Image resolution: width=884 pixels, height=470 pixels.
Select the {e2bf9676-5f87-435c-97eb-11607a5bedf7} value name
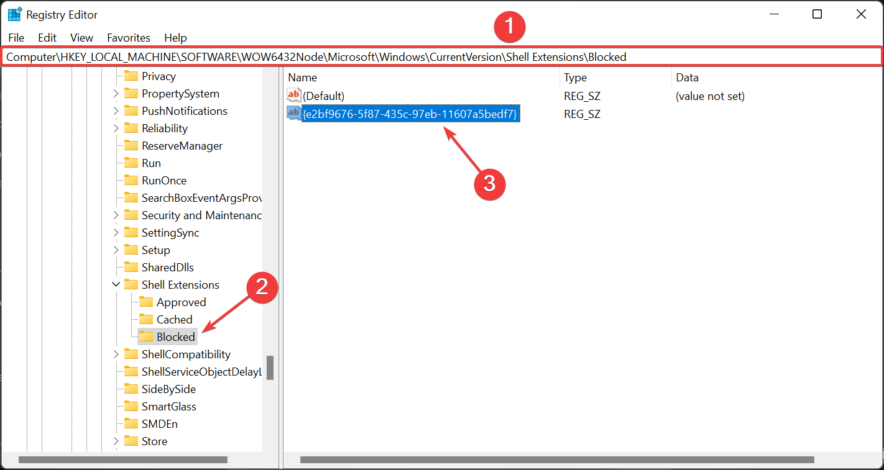coord(411,114)
